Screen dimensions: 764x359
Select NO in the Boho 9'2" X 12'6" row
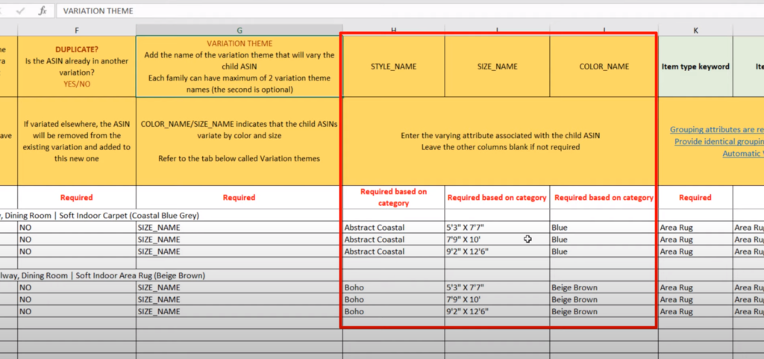[77, 311]
